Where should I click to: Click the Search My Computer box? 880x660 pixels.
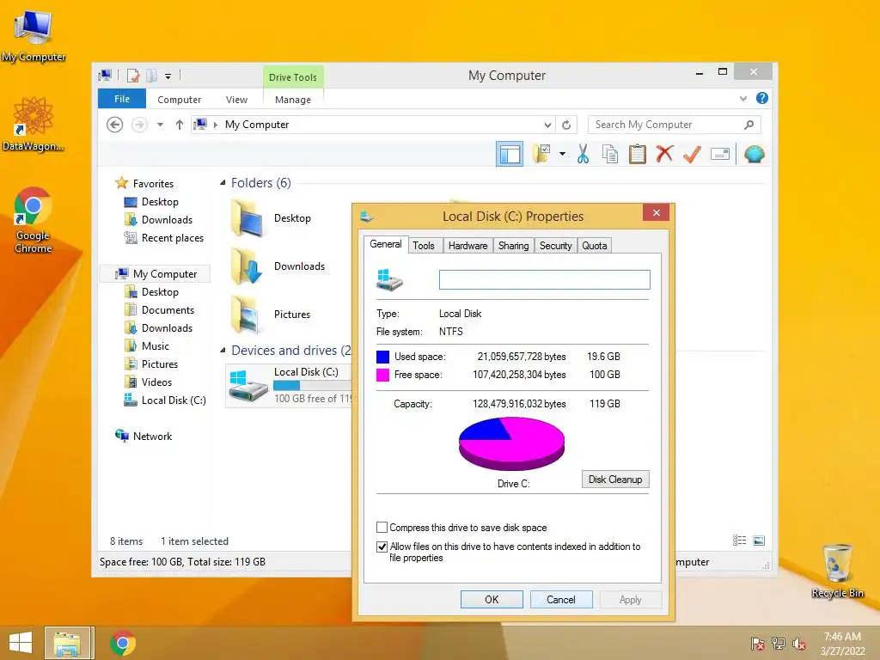pos(674,125)
